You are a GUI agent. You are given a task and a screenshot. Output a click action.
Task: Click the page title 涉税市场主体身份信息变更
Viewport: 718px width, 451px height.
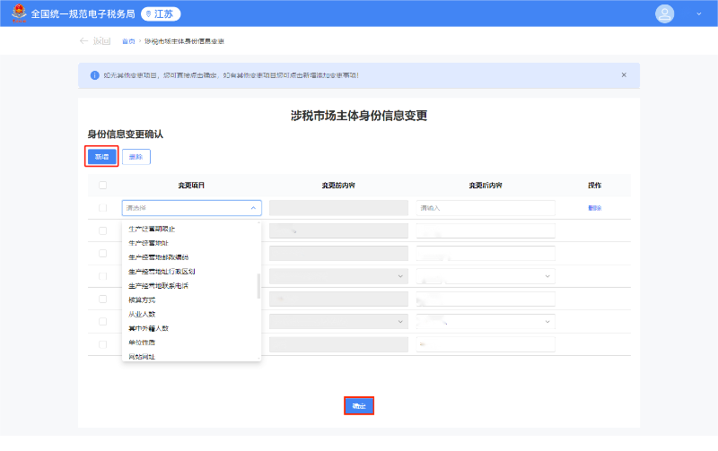359,116
